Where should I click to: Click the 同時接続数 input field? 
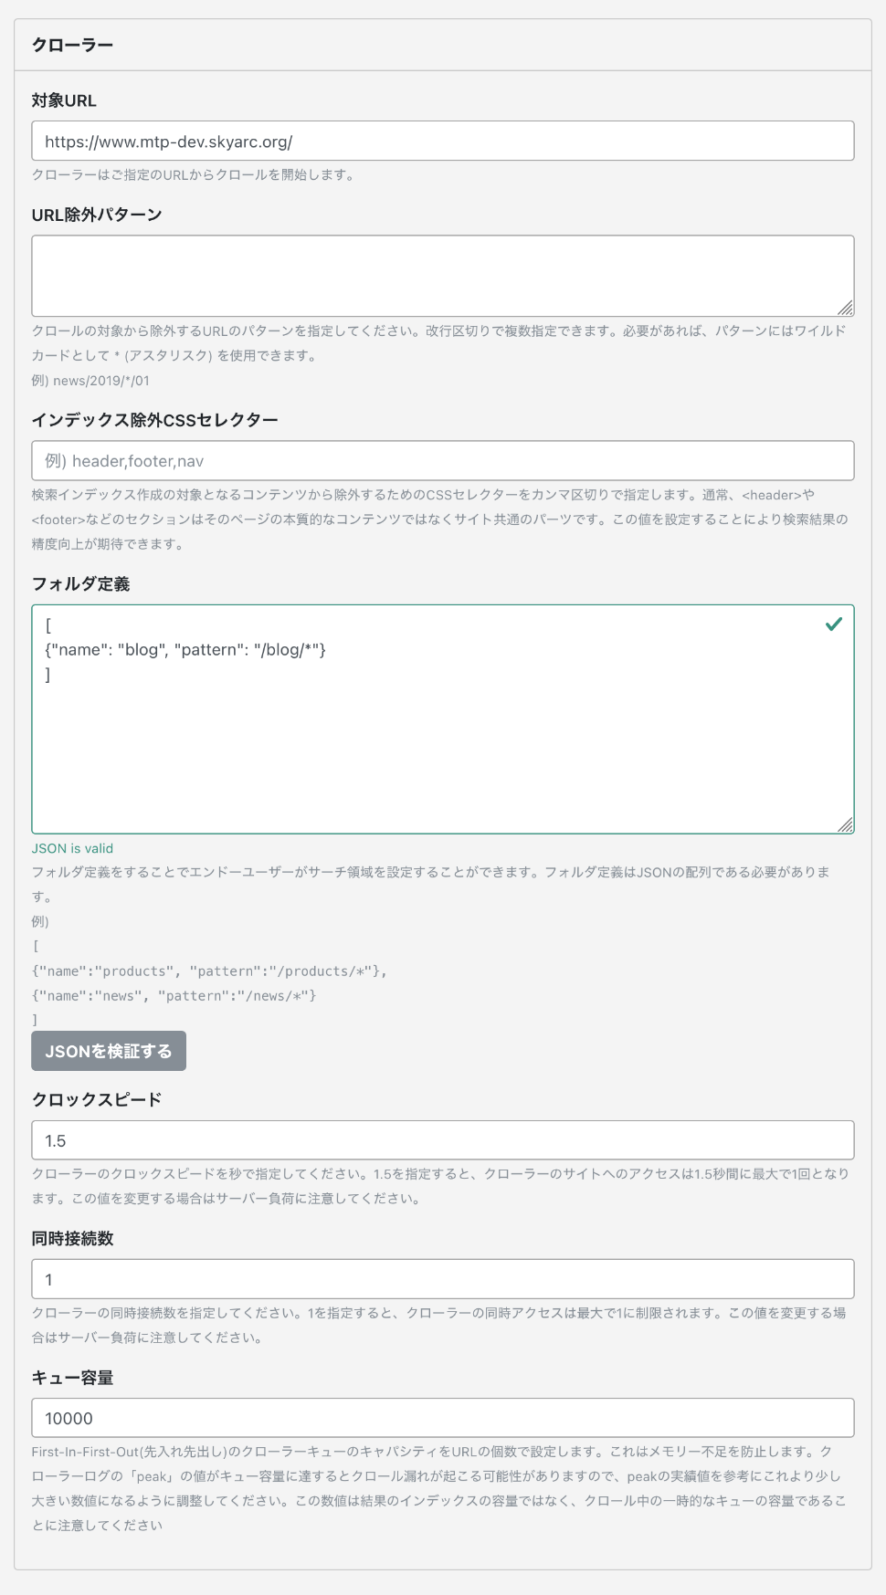point(442,1279)
